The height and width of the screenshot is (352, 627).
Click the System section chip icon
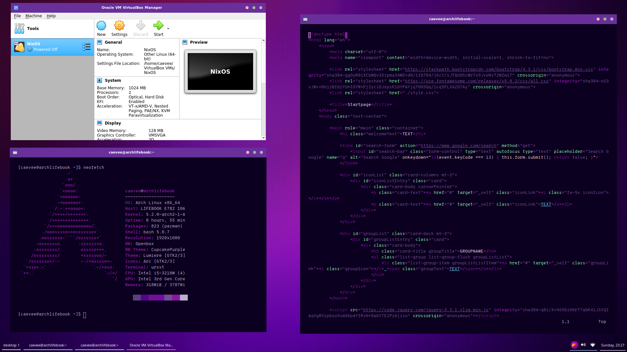click(x=100, y=80)
